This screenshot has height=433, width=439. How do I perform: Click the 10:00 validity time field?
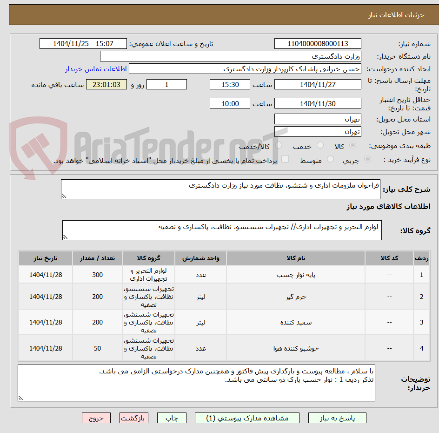coord(230,103)
